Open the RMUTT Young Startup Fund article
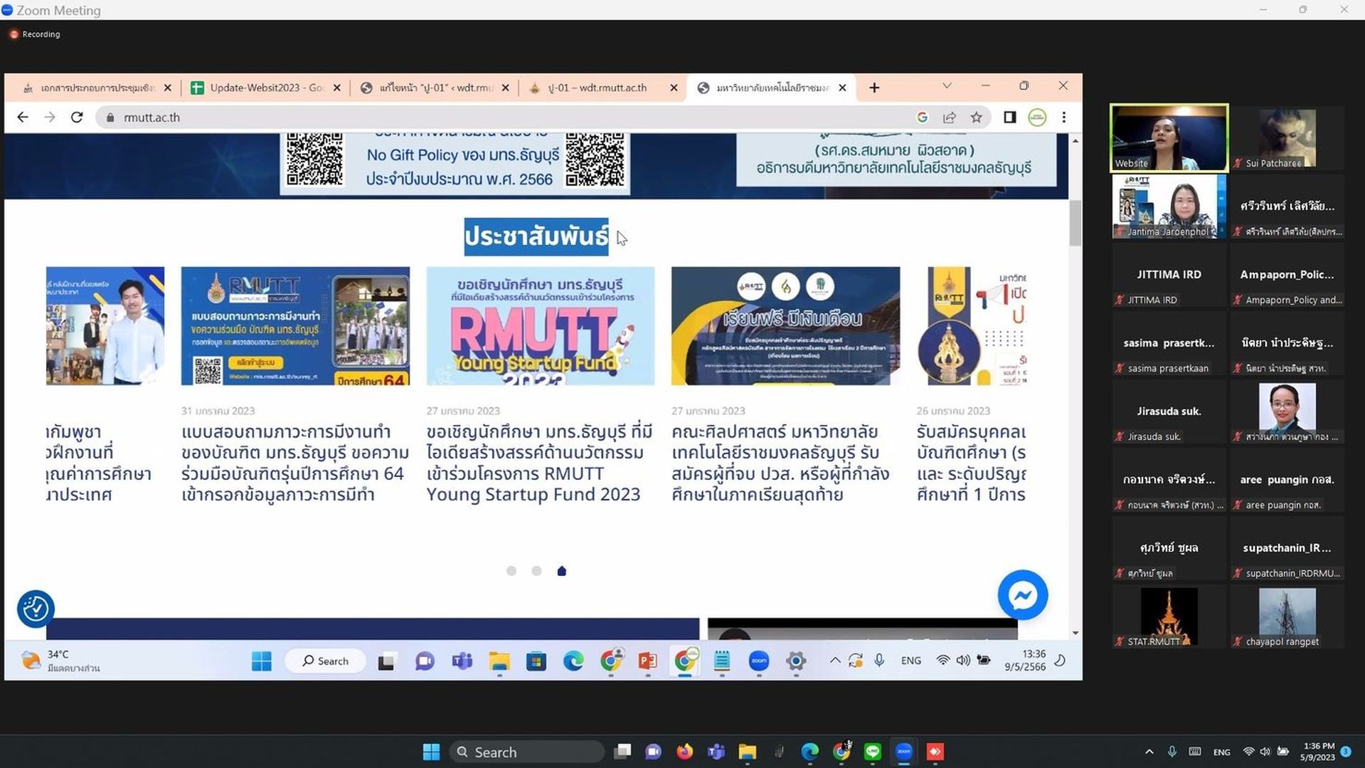The width and height of the screenshot is (1365, 768). point(539,463)
